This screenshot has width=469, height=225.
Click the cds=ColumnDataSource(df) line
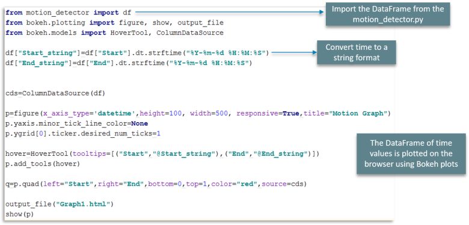pos(55,93)
